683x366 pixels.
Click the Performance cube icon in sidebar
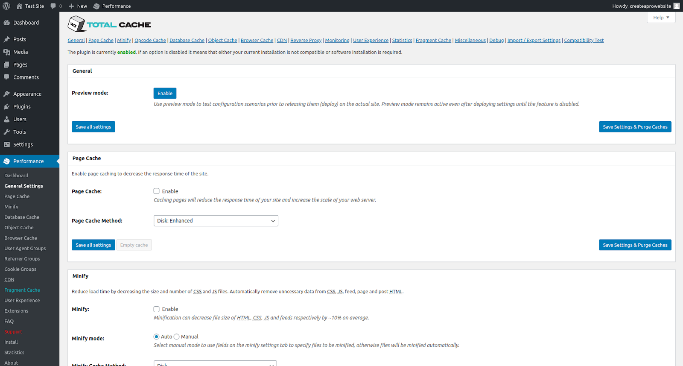pos(7,161)
